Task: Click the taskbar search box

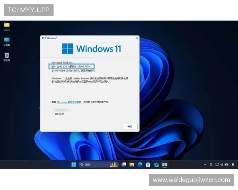Action: [x=98, y=165]
